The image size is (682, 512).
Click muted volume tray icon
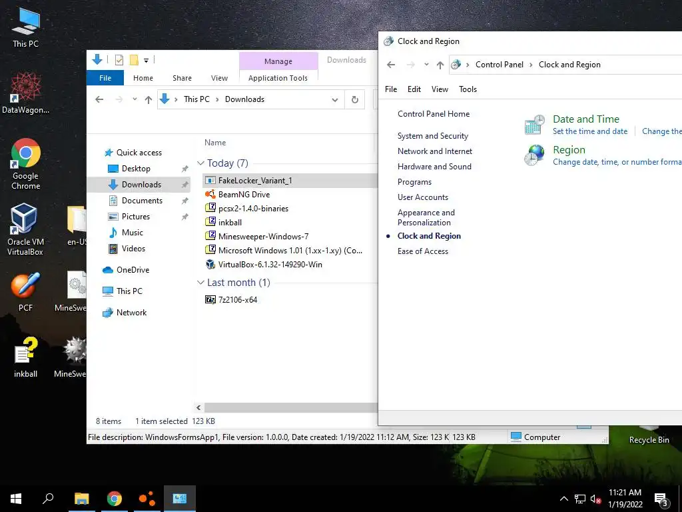pyautogui.click(x=595, y=499)
